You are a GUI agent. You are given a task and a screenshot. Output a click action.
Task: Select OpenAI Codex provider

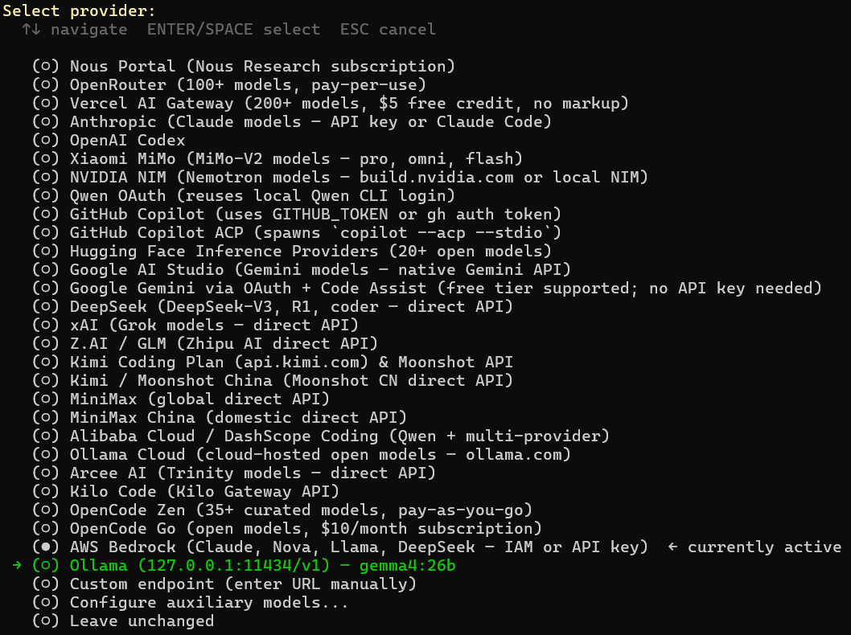click(x=46, y=141)
